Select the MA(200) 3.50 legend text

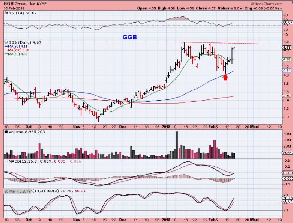click(x=18, y=50)
